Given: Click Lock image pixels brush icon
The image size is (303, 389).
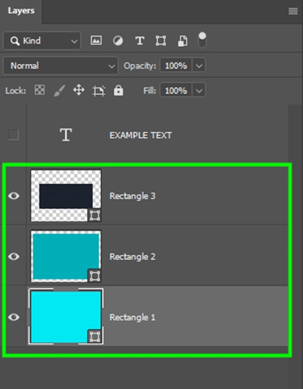Looking at the screenshot, I should pyautogui.click(x=59, y=90).
